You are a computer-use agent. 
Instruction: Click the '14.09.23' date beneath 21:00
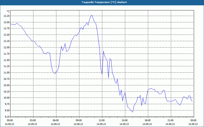pyautogui.click(x=170, y=124)
